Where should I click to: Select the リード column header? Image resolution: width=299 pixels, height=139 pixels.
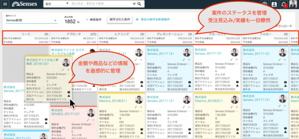26,34
